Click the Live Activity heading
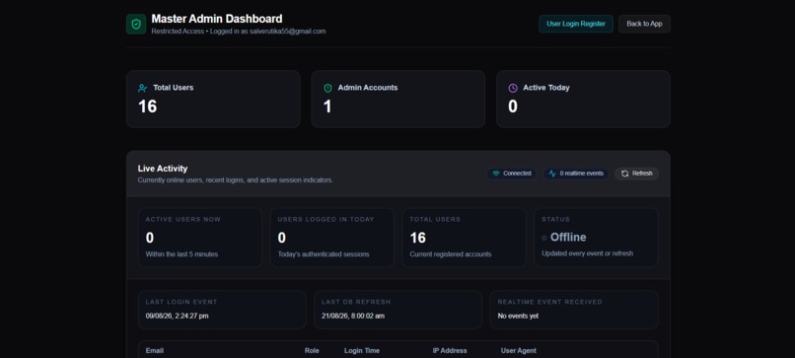 point(163,169)
